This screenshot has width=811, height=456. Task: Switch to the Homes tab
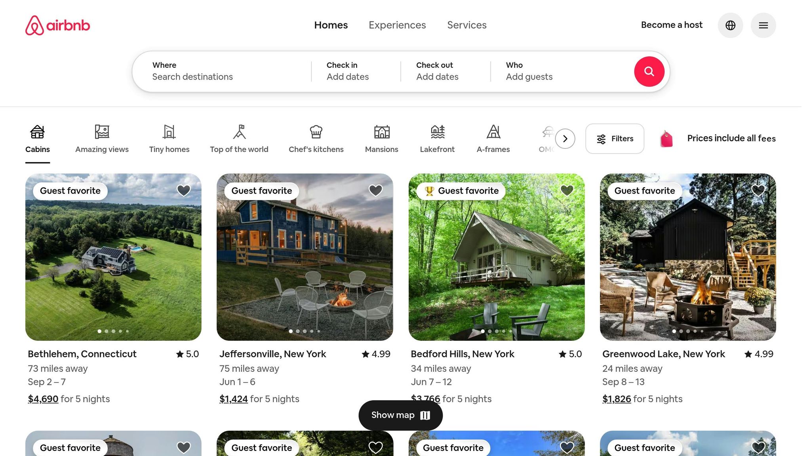point(331,25)
